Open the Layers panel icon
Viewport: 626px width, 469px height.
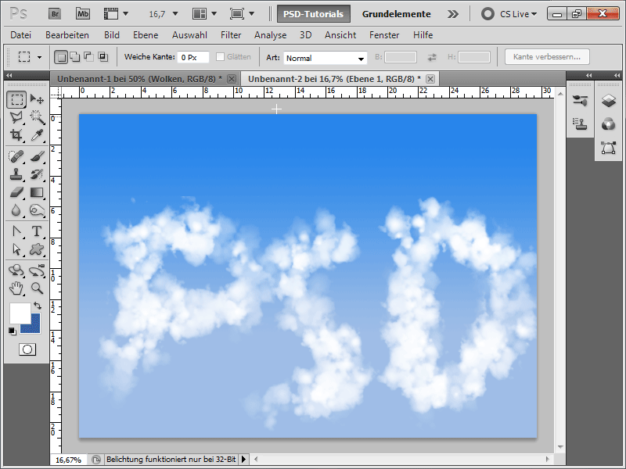(609, 101)
